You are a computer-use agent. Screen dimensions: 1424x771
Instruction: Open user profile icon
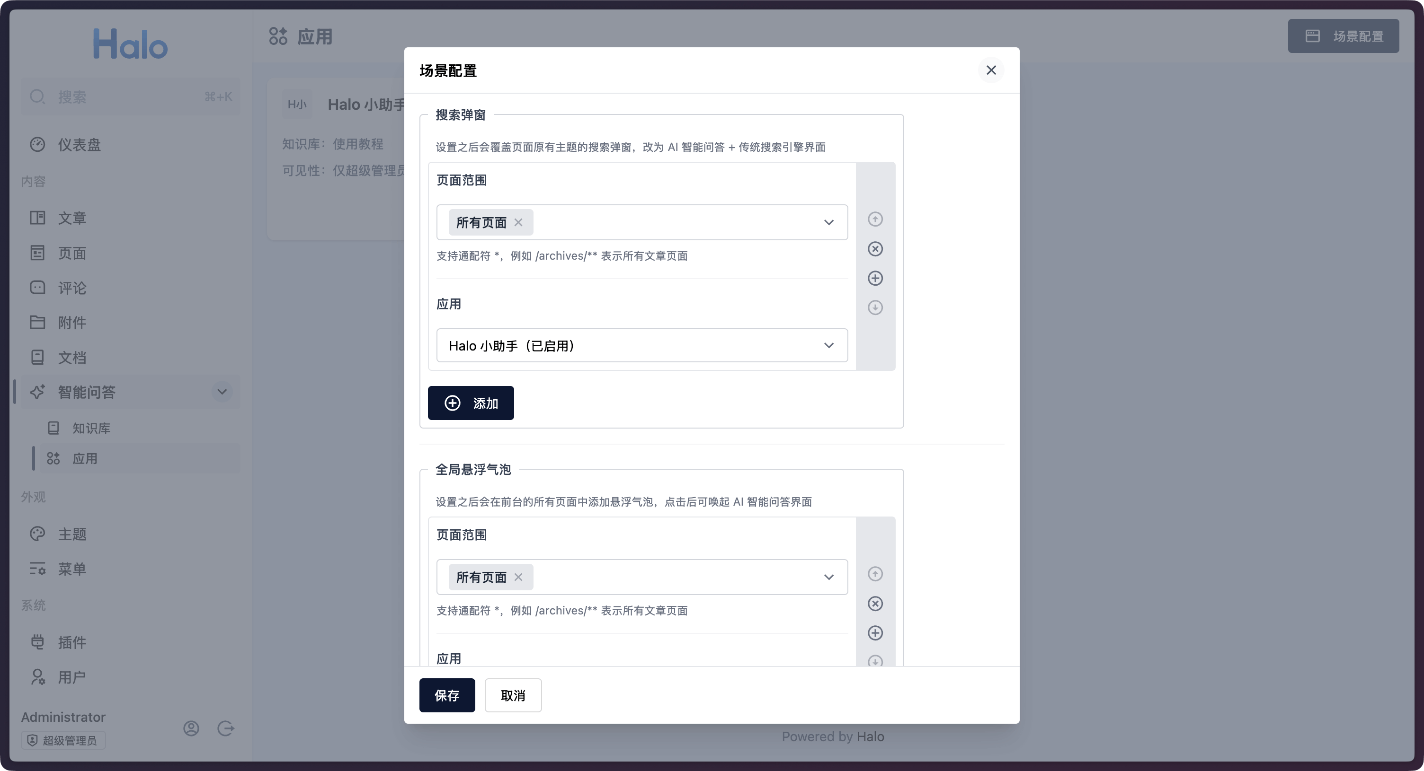pyautogui.click(x=191, y=728)
